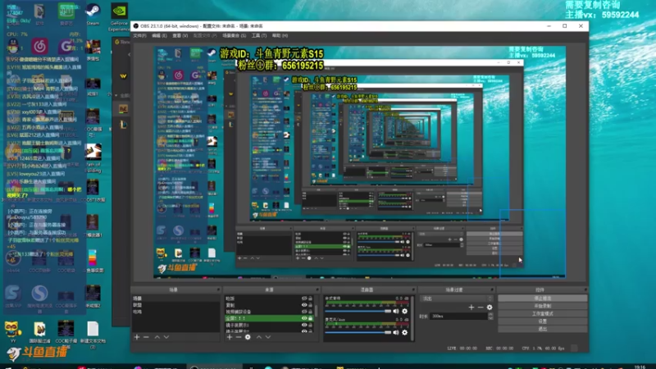
Task: Click the 开始录制 start recording button
Action: click(x=543, y=306)
